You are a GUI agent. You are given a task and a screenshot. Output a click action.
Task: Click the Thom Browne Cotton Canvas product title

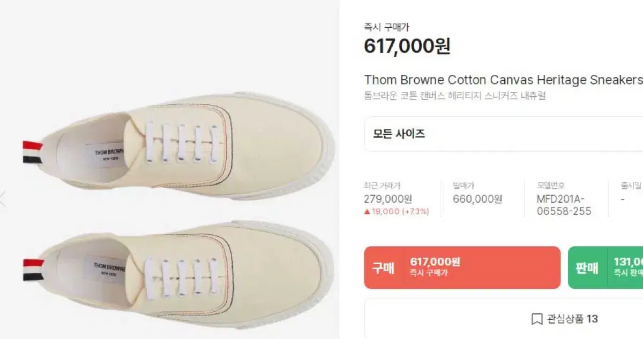click(x=503, y=80)
